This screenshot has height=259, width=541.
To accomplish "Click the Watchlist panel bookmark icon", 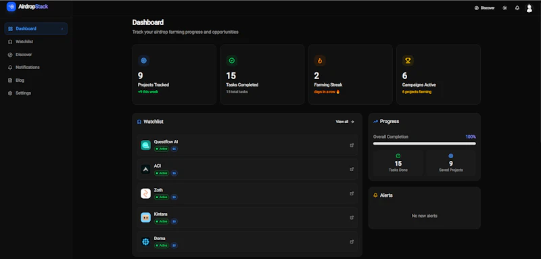I will (139, 122).
